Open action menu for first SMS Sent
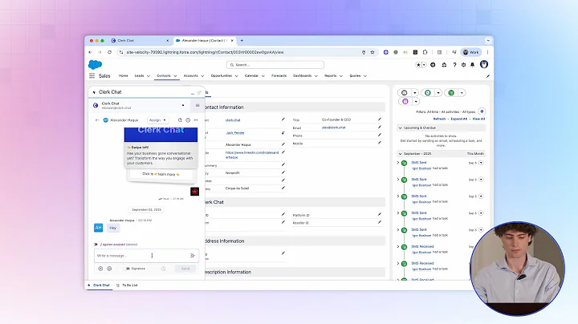The height and width of the screenshot is (324, 578). pyautogui.click(x=481, y=163)
